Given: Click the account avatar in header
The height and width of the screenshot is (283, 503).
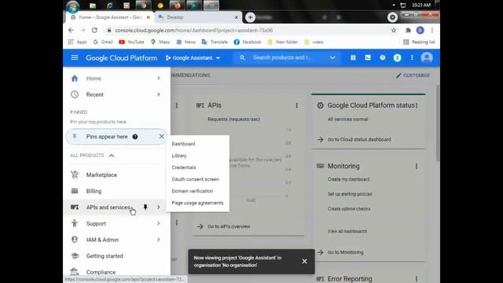Looking at the screenshot, I should tap(427, 57).
